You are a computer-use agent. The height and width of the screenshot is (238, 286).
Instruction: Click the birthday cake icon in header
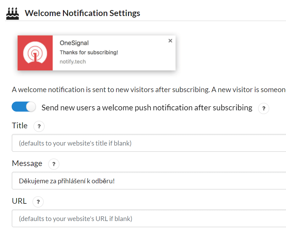[12, 14]
